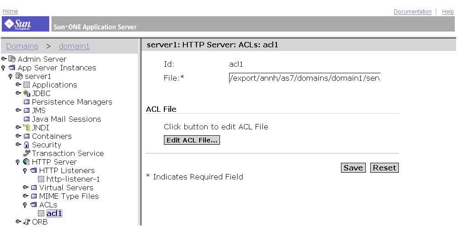This screenshot has width=462, height=234.
Task: Go to domain1 breadcrumb link
Action: pos(74,46)
